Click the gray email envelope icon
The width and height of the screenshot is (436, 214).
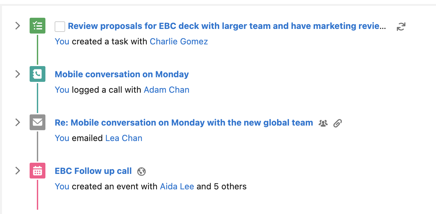pos(38,123)
